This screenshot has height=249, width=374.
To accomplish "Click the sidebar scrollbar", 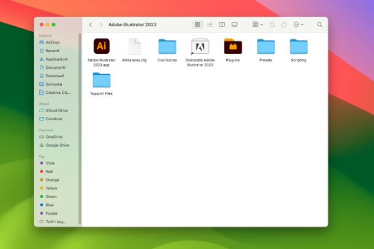I will (x=80, y=129).
